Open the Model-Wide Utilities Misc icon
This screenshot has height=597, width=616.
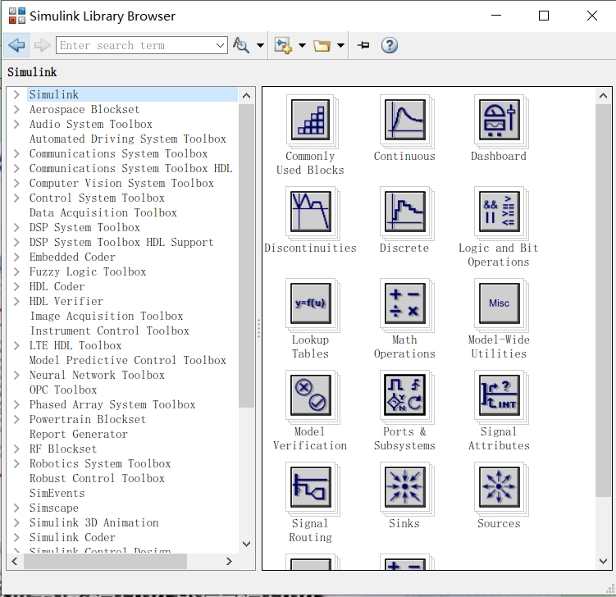click(x=499, y=303)
